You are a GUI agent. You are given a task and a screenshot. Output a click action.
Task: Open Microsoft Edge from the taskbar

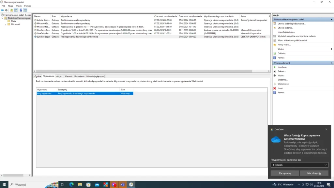(x=71, y=184)
